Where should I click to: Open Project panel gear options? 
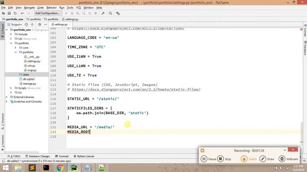(39, 24)
